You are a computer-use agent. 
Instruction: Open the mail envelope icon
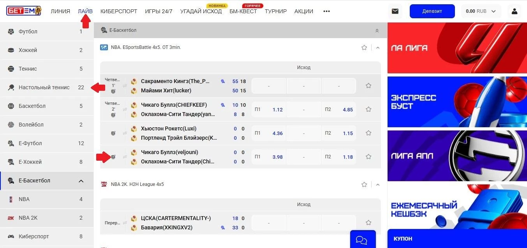pyautogui.click(x=395, y=11)
